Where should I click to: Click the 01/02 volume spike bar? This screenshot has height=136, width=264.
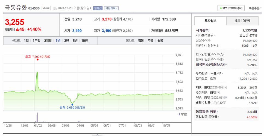[37, 117]
